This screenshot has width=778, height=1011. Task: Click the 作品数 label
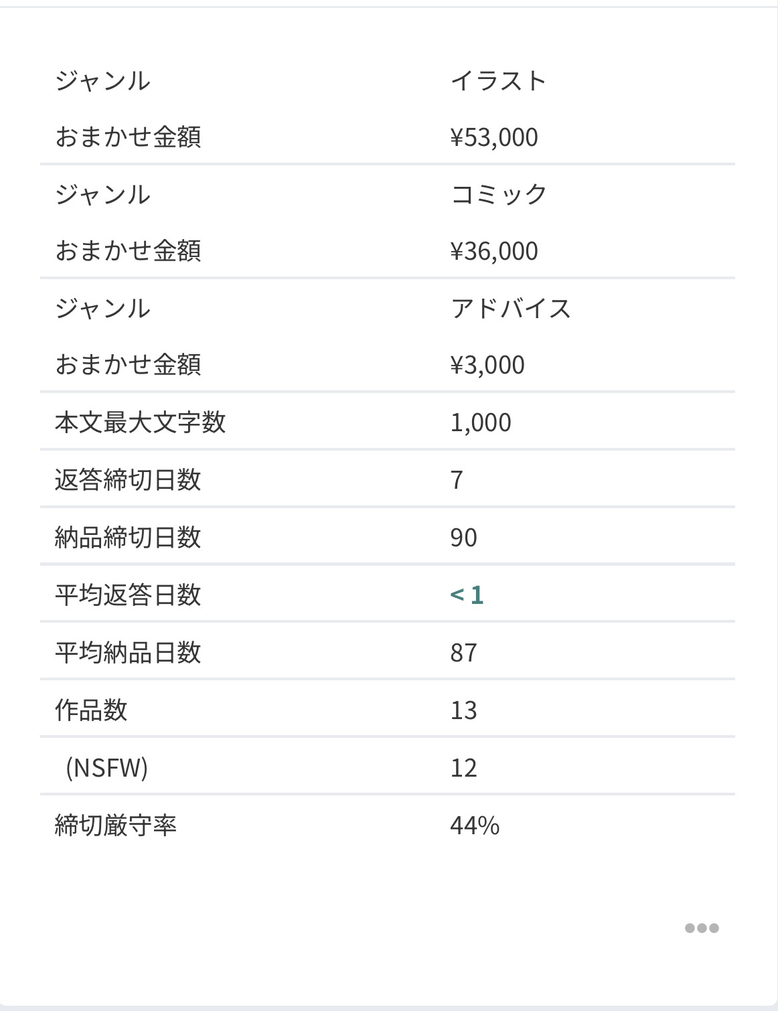click(91, 710)
